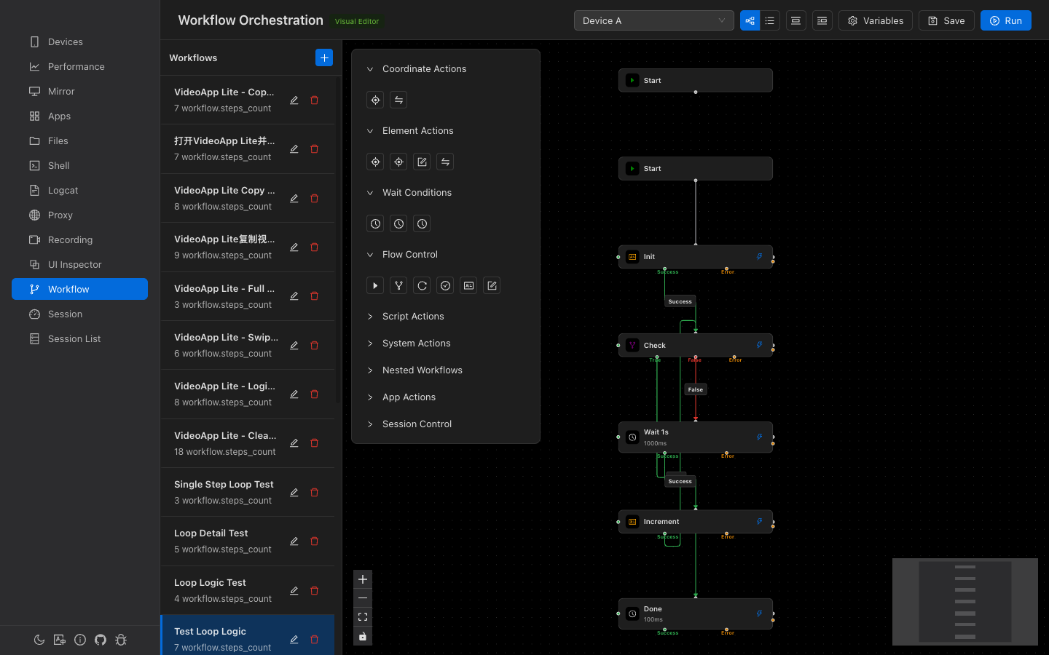1049x655 pixels.
Task: Select the Test Loop Logic workflow
Action: pyautogui.click(x=223, y=631)
